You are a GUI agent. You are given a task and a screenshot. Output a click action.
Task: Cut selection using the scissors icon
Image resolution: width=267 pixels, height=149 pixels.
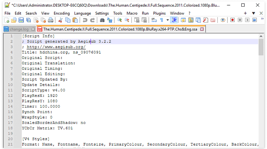pyautogui.click(x=60, y=20)
